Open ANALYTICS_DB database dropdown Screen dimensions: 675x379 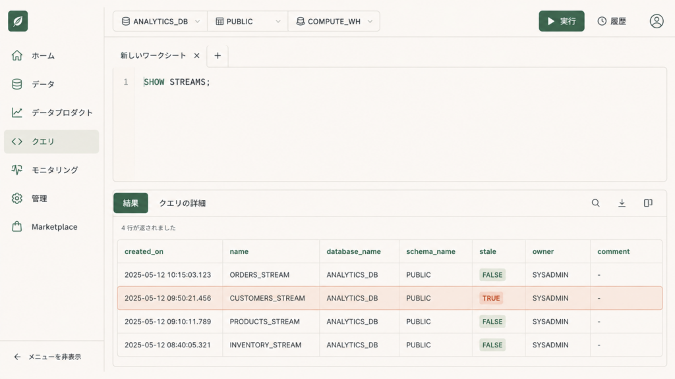tap(160, 21)
